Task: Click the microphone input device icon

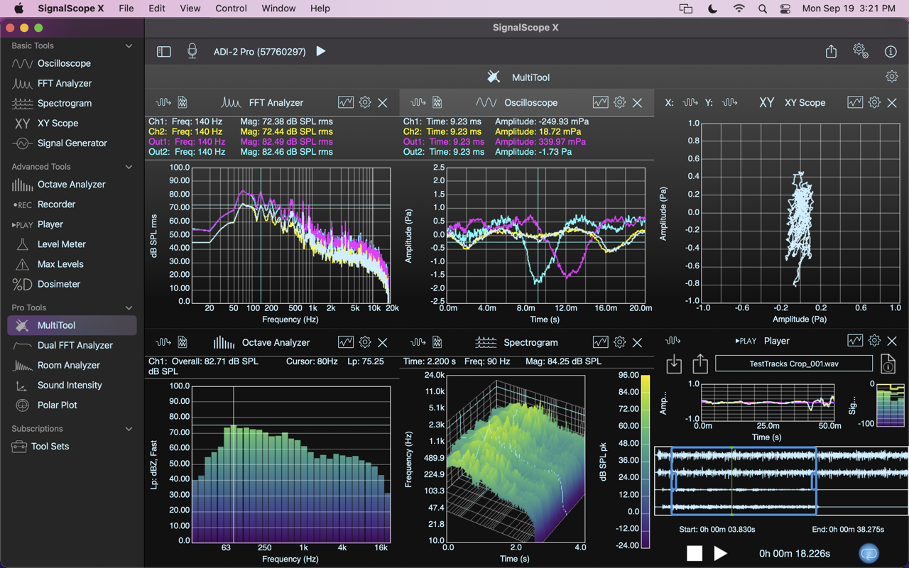Action: (192, 51)
